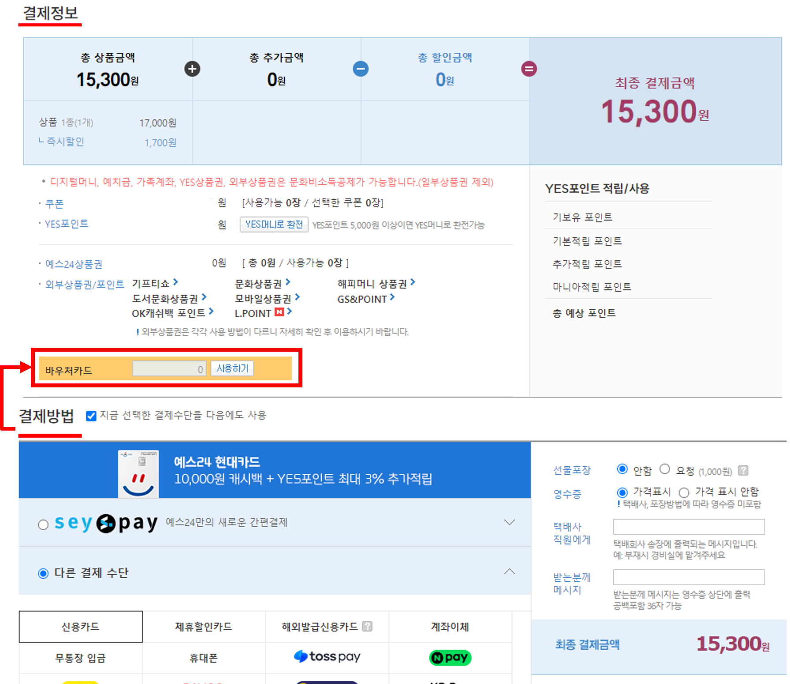Select 신용카드 payment tab
Image resolution: width=790 pixels, height=684 pixels.
tap(81, 627)
